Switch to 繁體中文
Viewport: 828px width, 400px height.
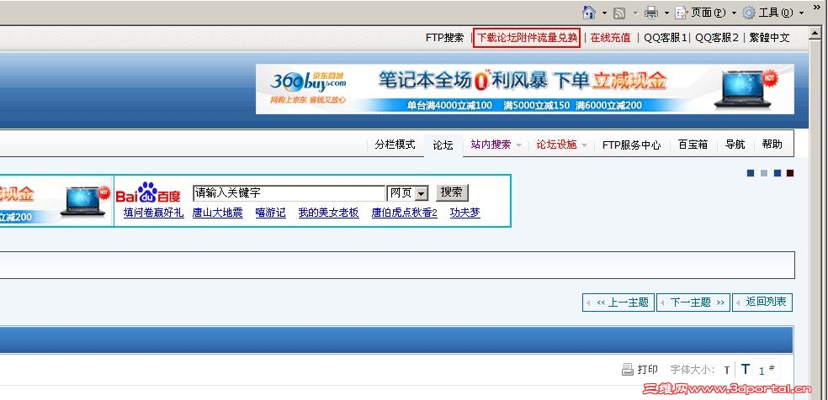769,38
